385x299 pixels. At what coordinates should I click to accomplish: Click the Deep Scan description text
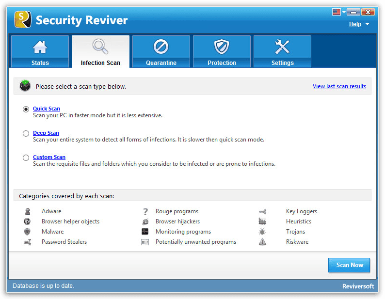(148, 140)
